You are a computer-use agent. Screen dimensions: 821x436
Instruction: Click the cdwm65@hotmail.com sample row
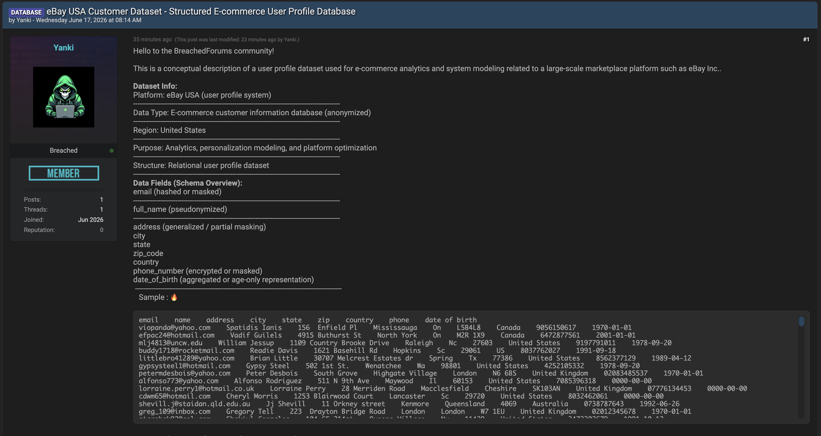401,396
